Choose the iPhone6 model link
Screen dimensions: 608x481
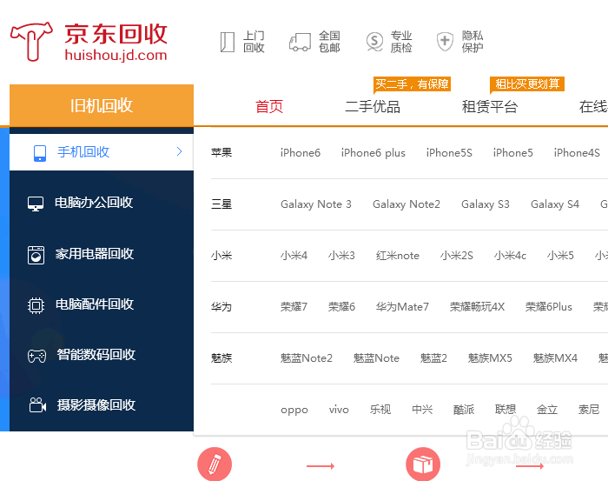coord(301,153)
